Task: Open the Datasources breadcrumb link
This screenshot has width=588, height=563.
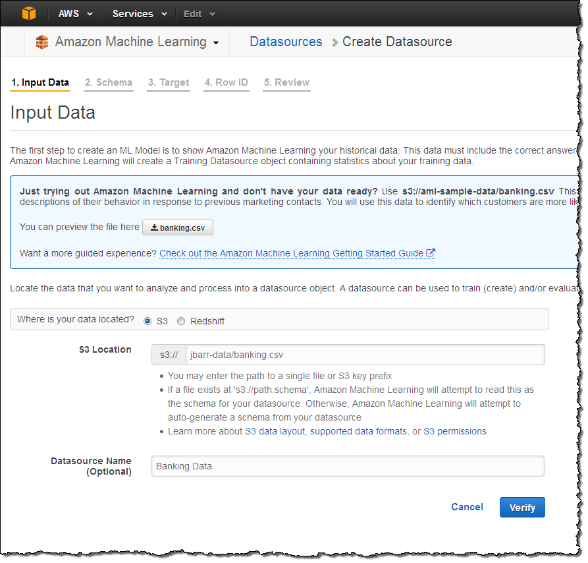Action: click(286, 42)
